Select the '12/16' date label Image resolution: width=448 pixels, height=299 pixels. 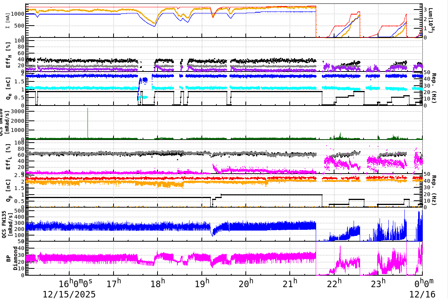pyautogui.click(x=422, y=294)
